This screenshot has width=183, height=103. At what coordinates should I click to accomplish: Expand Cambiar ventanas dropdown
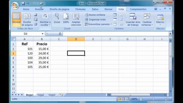[147, 20]
